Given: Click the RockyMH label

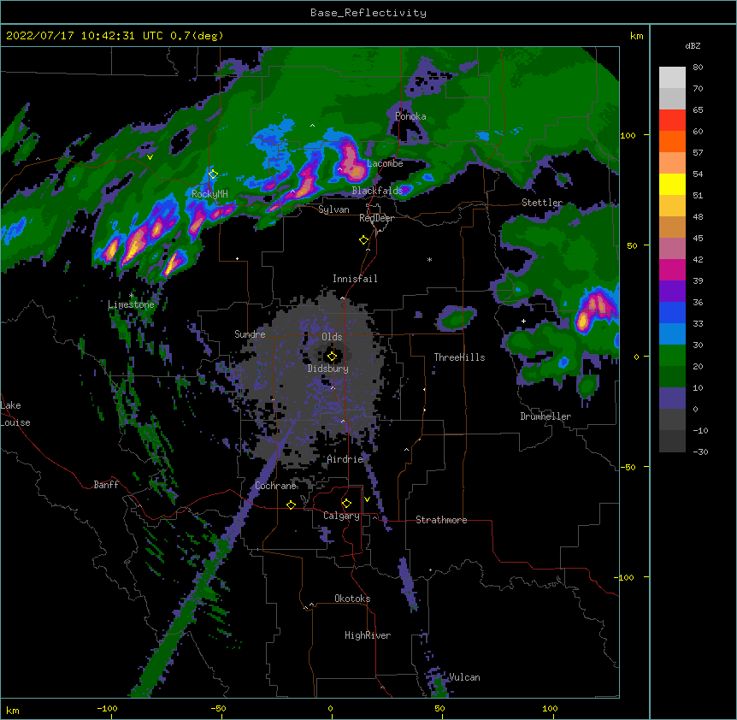Looking at the screenshot, I should click(209, 193).
